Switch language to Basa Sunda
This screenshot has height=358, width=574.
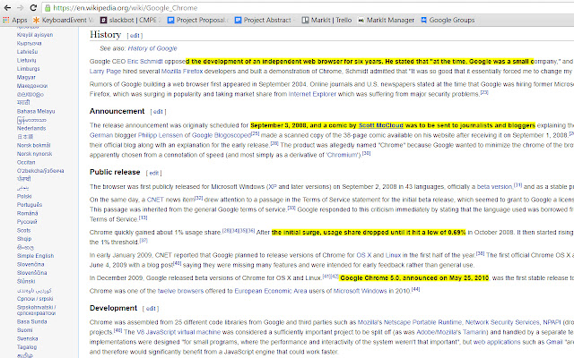pos(32,322)
